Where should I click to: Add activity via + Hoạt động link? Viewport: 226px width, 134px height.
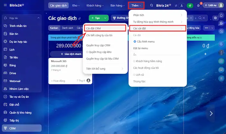tap(58, 81)
